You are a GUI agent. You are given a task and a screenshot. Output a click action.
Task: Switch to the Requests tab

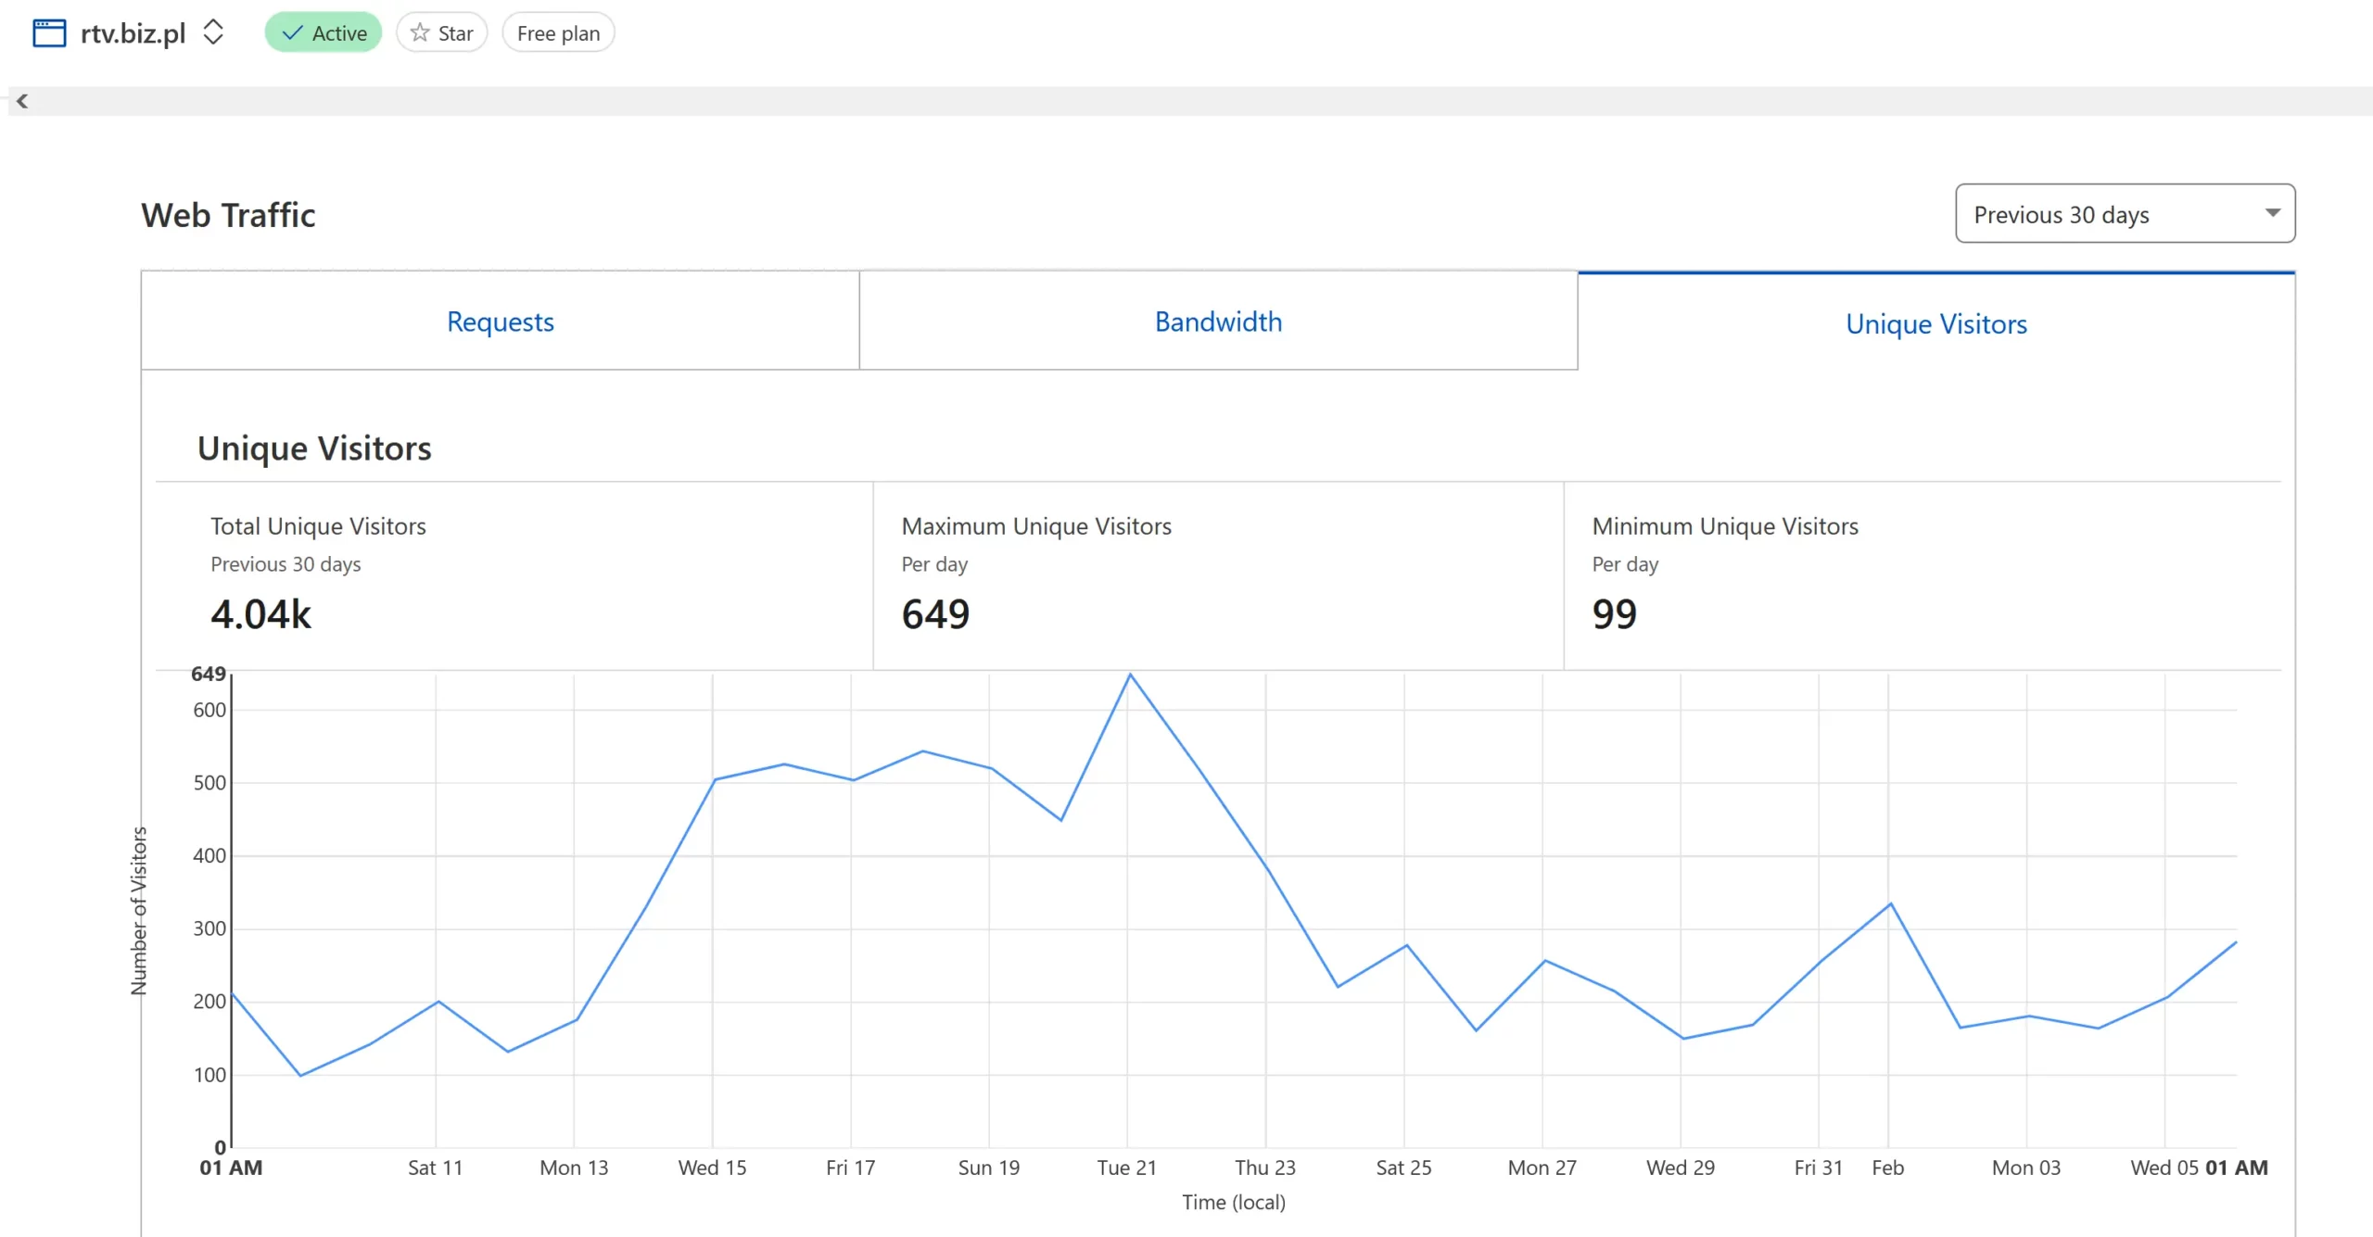(500, 322)
